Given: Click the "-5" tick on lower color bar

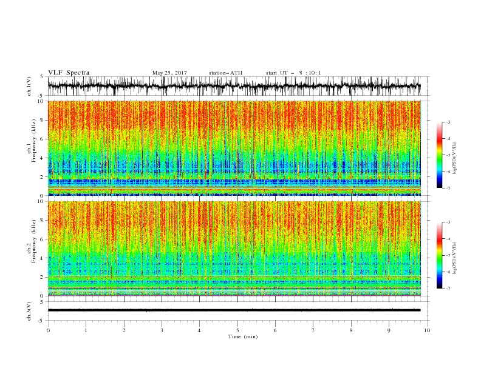Looking at the screenshot, I should [448, 255].
